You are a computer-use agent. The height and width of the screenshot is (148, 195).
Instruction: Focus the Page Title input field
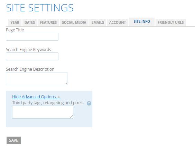pos(32,37)
